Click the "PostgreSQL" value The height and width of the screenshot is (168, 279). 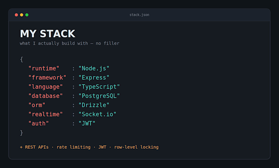pyautogui.click(x=99, y=96)
